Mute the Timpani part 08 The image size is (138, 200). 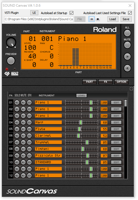[x=23, y=149]
